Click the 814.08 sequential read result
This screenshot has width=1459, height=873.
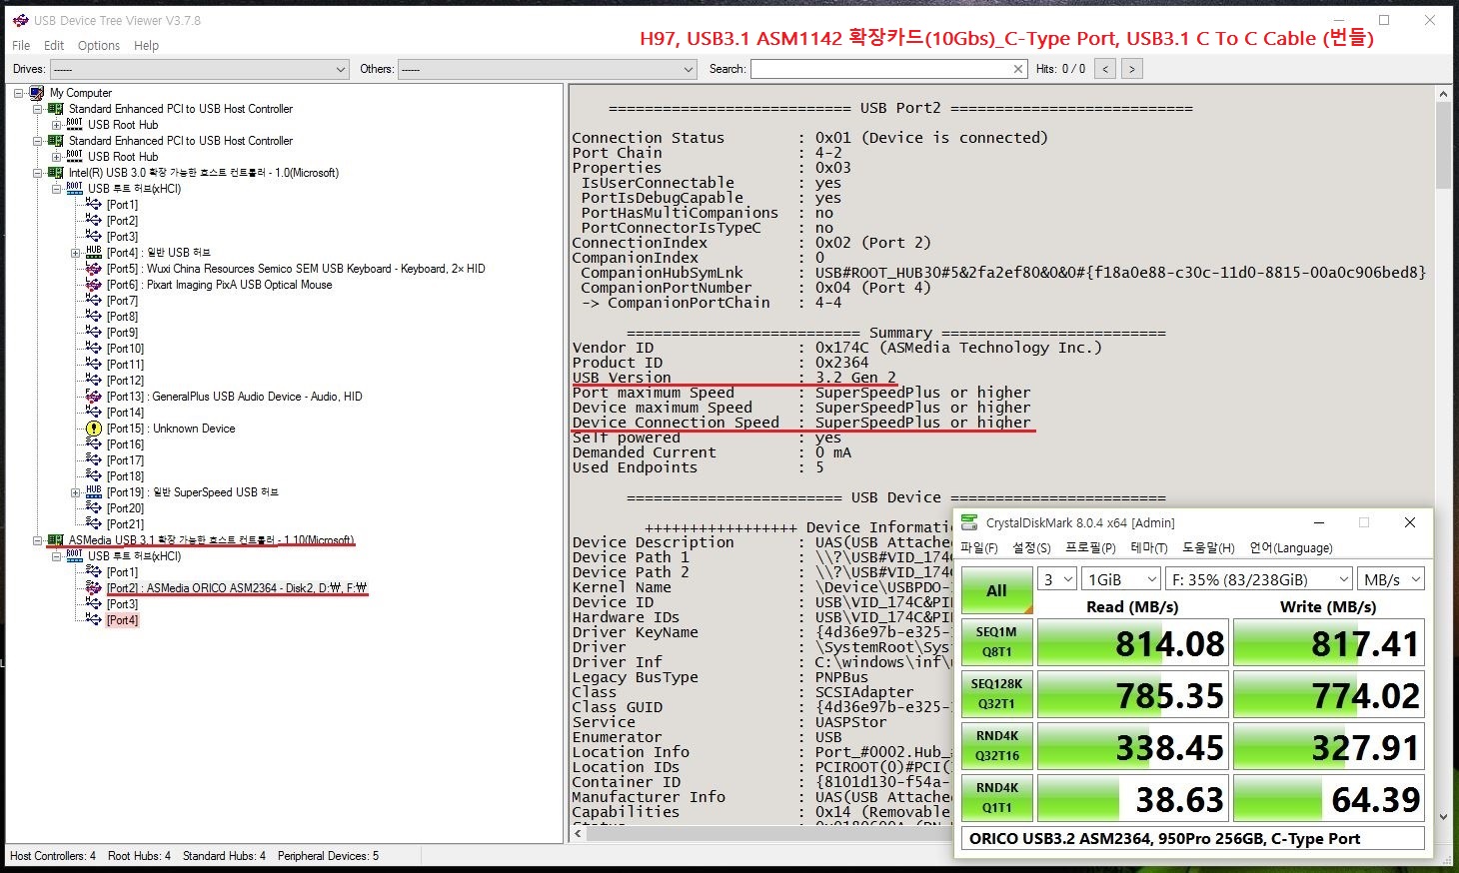[x=1131, y=643]
